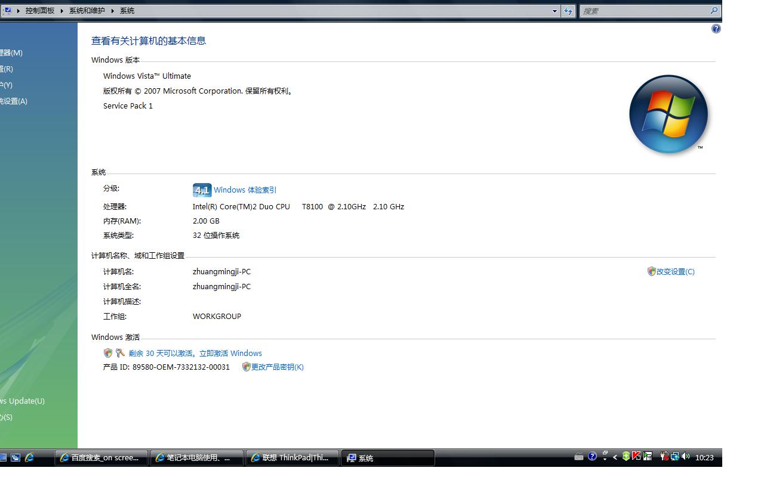Click the Windows Vista logo
This screenshot has height=477, width=764.
coord(668,114)
